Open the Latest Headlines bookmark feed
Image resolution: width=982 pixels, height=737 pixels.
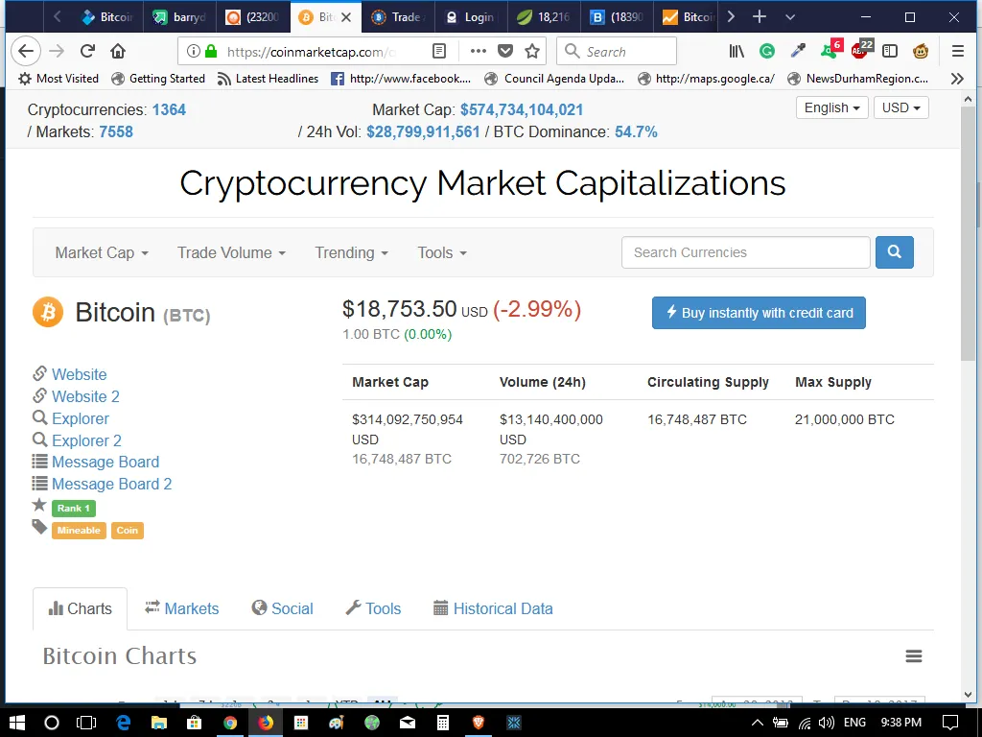(269, 79)
